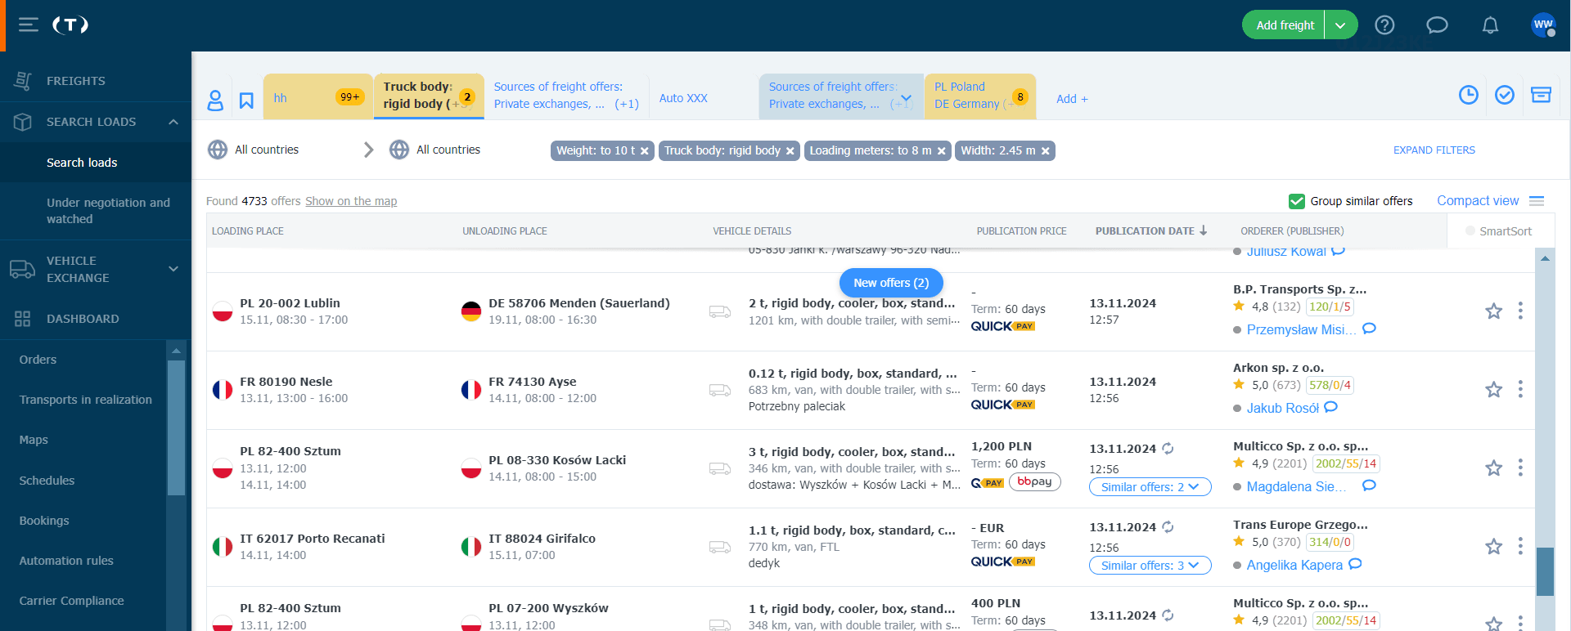The image size is (1571, 631).
Task: Chat with Angelika Kapera via bubble icon
Action: (1355, 564)
